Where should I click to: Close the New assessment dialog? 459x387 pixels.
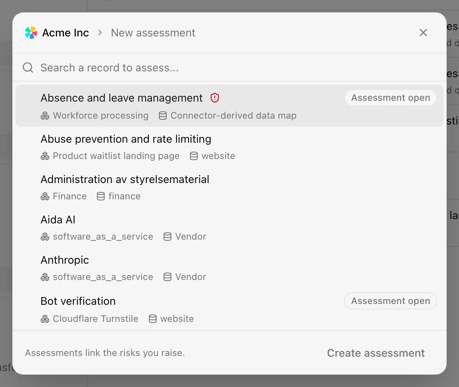coord(423,33)
